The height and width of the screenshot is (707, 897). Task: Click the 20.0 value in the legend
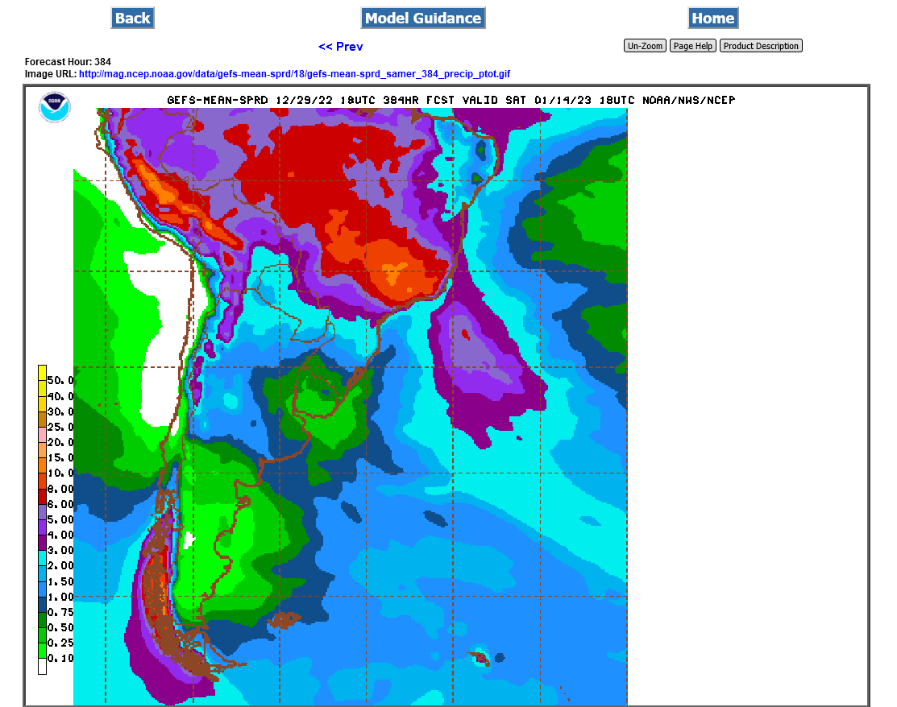tap(60, 442)
